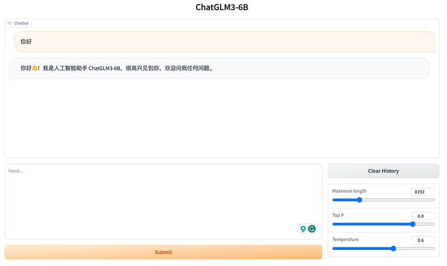Viewport: 447px width, 266px height.
Task: Select the user message "你好" bubble
Action: [x=225, y=41]
